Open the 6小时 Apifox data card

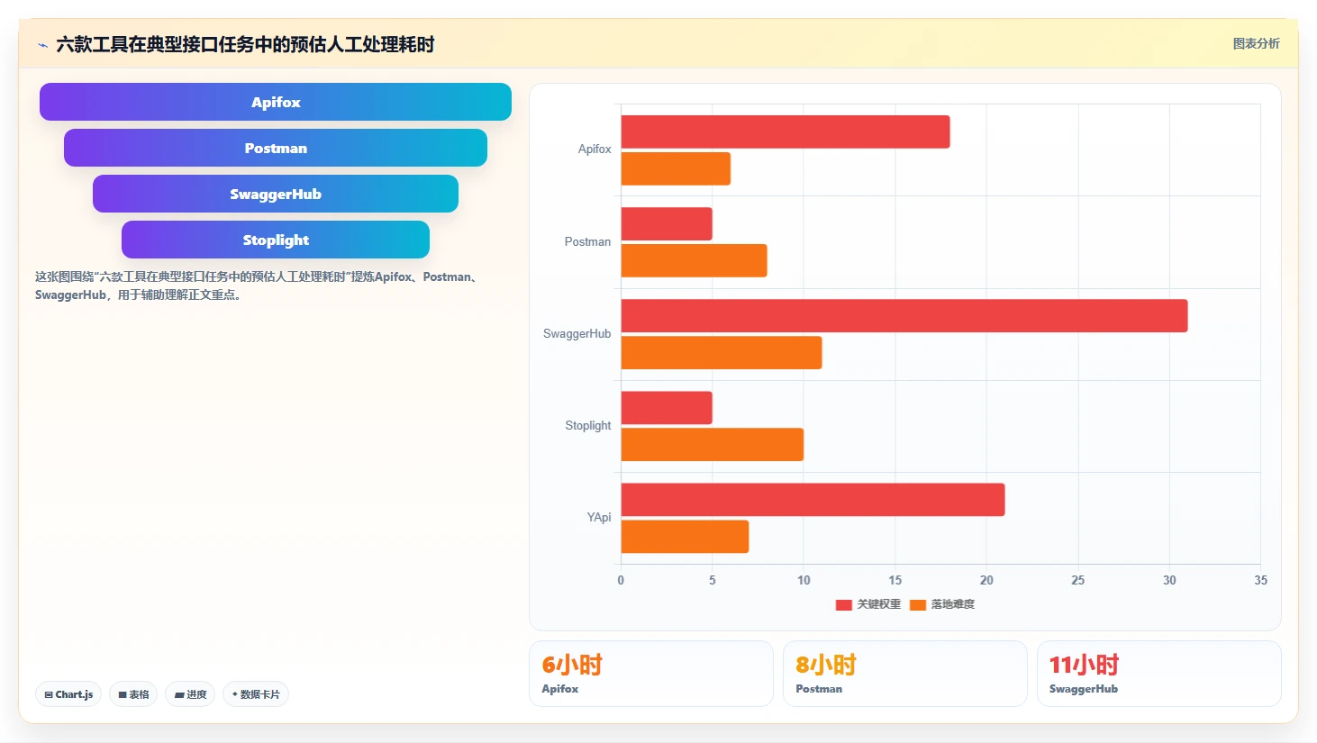tap(650, 674)
